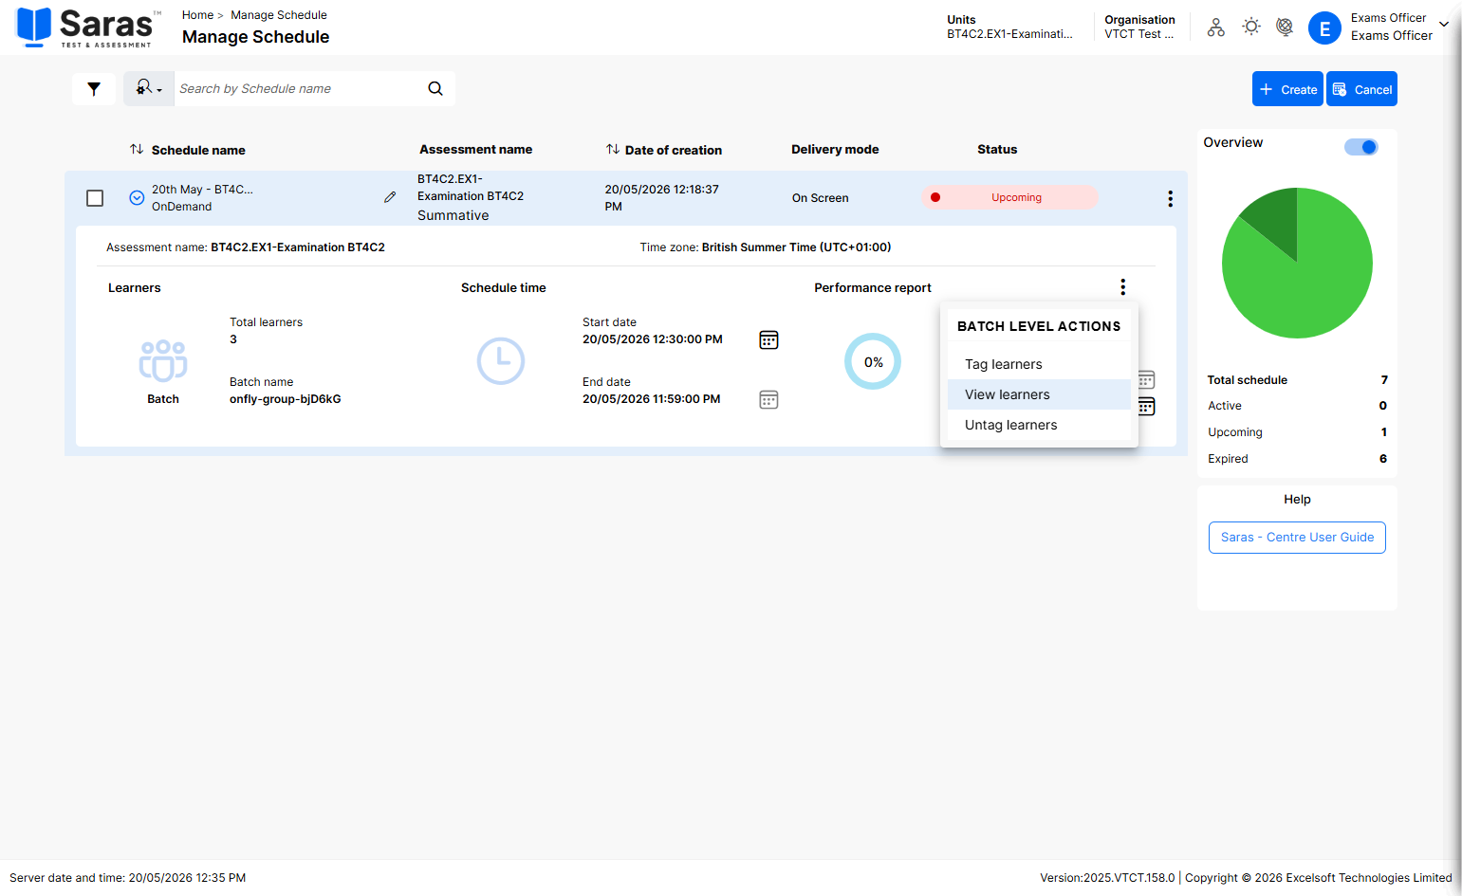
Task: Click the Create button
Action: (1287, 89)
